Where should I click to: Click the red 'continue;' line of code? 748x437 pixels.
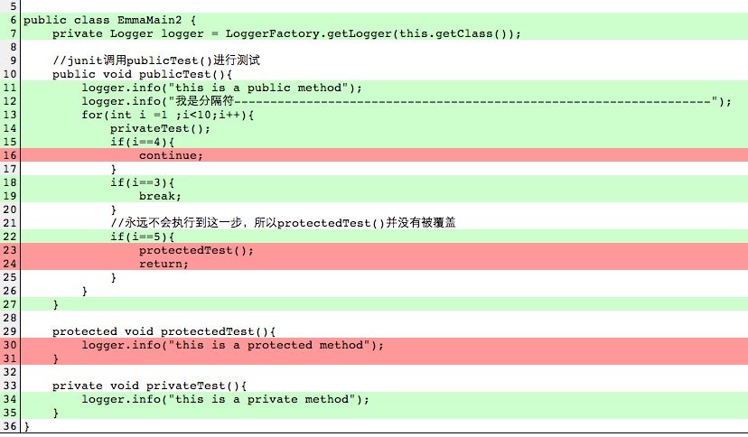click(171, 155)
